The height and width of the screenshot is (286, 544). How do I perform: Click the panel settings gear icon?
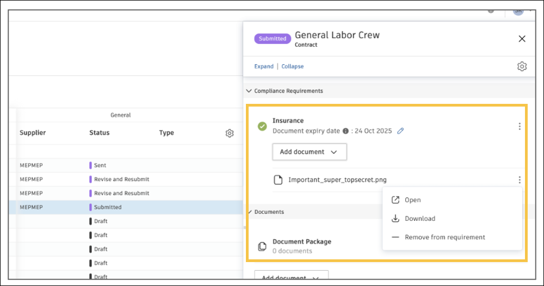pos(522,66)
